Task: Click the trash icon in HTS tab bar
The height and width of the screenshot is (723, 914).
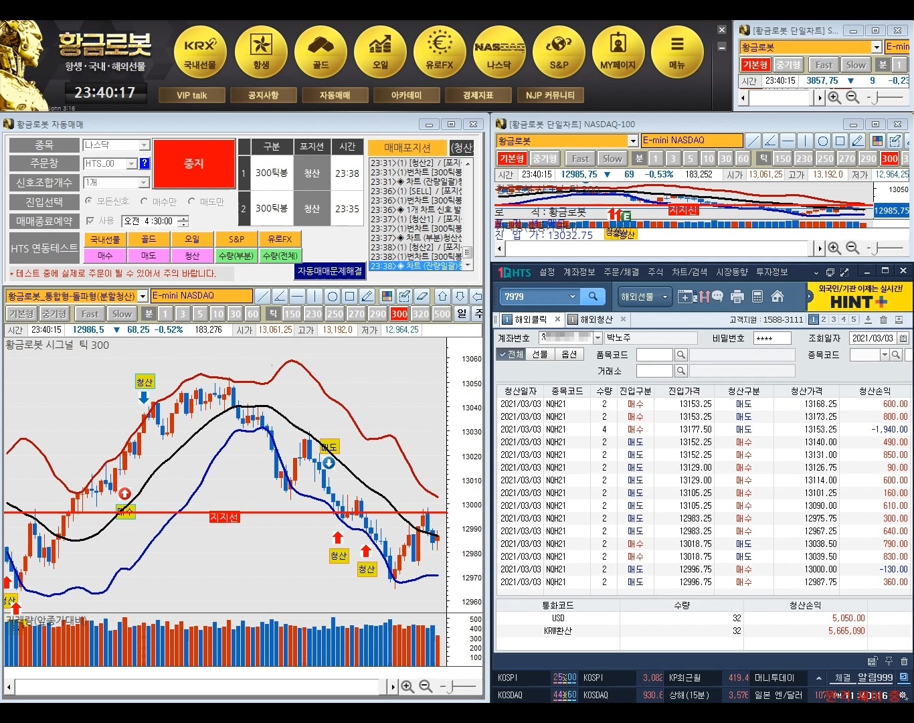Action: point(883,320)
